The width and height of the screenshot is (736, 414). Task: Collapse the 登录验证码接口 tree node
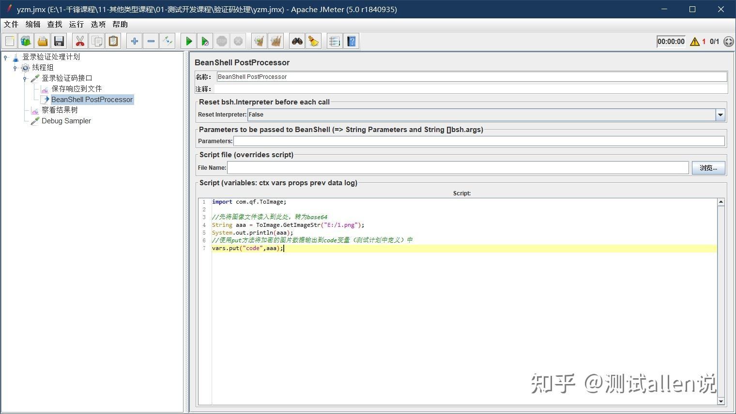(x=25, y=79)
